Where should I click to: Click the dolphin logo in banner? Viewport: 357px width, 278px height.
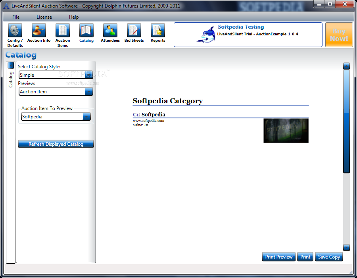coord(206,35)
